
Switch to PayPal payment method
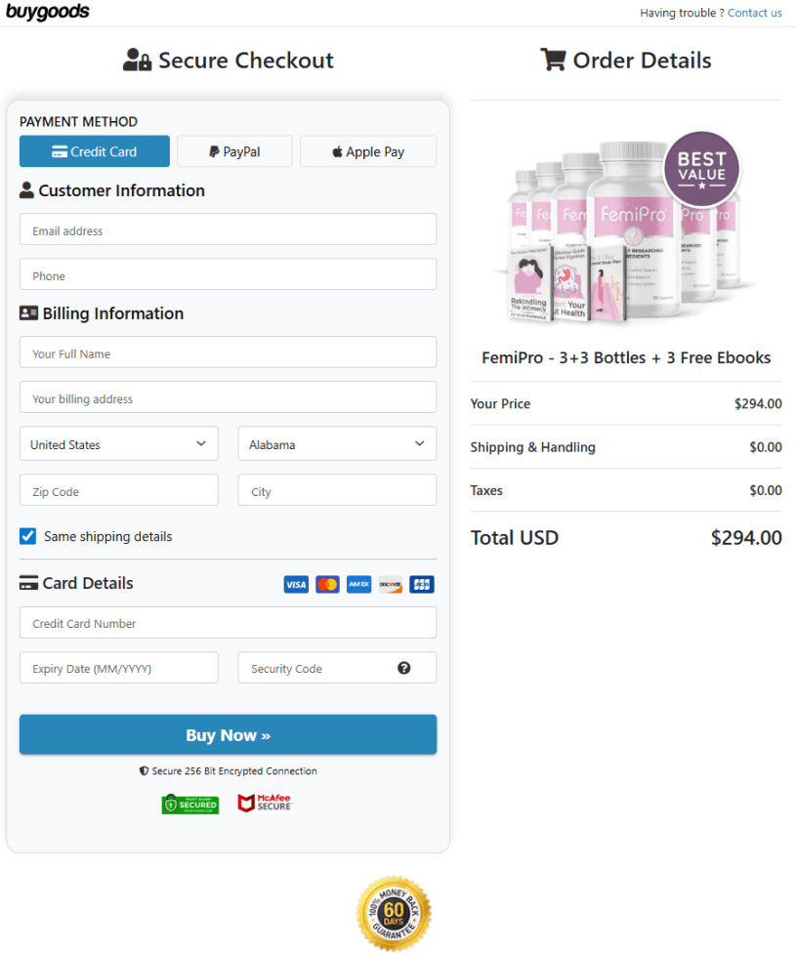pos(235,151)
